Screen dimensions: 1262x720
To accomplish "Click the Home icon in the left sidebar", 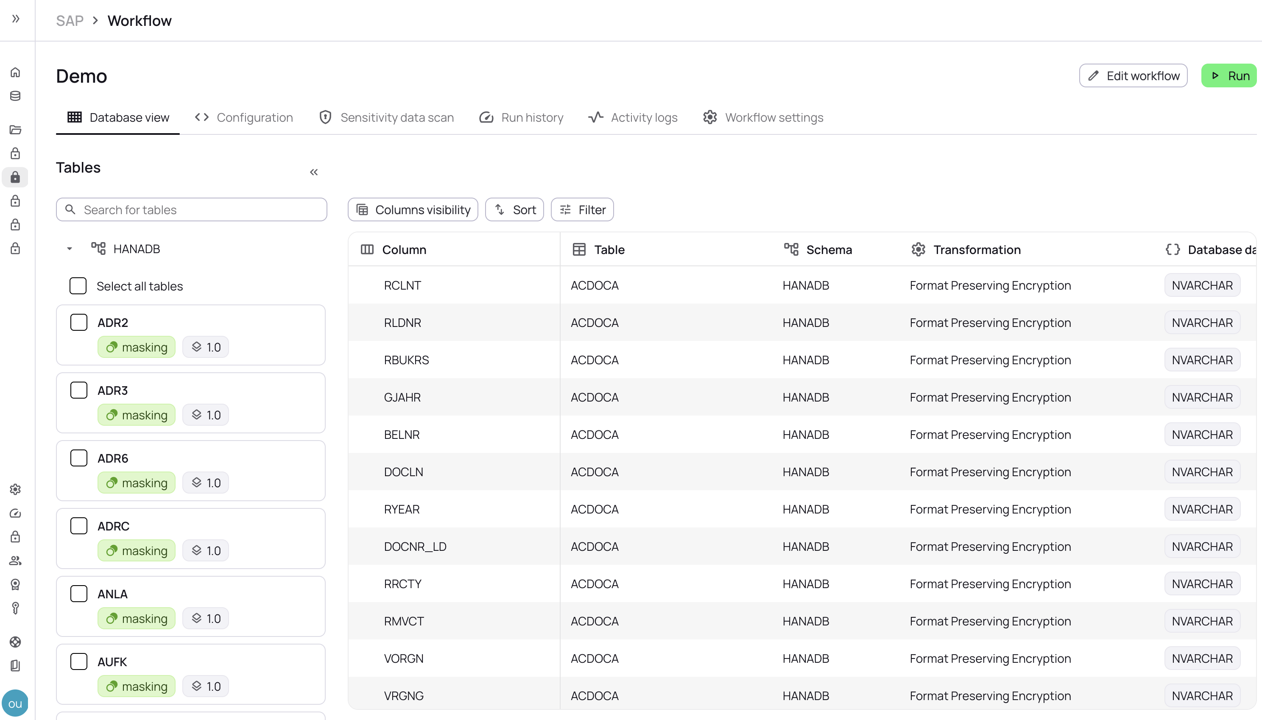I will (15, 72).
